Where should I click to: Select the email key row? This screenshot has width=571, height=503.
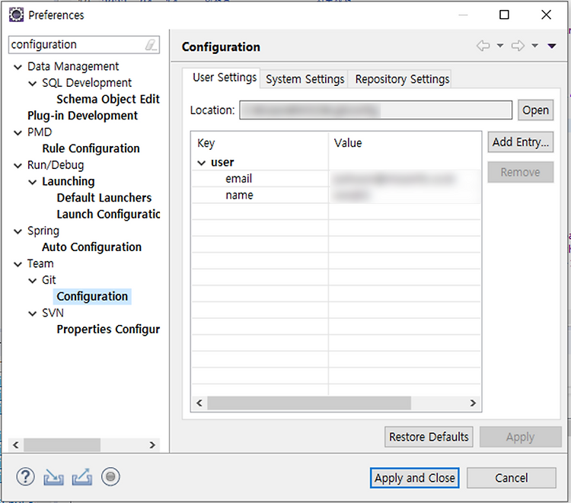pos(336,179)
